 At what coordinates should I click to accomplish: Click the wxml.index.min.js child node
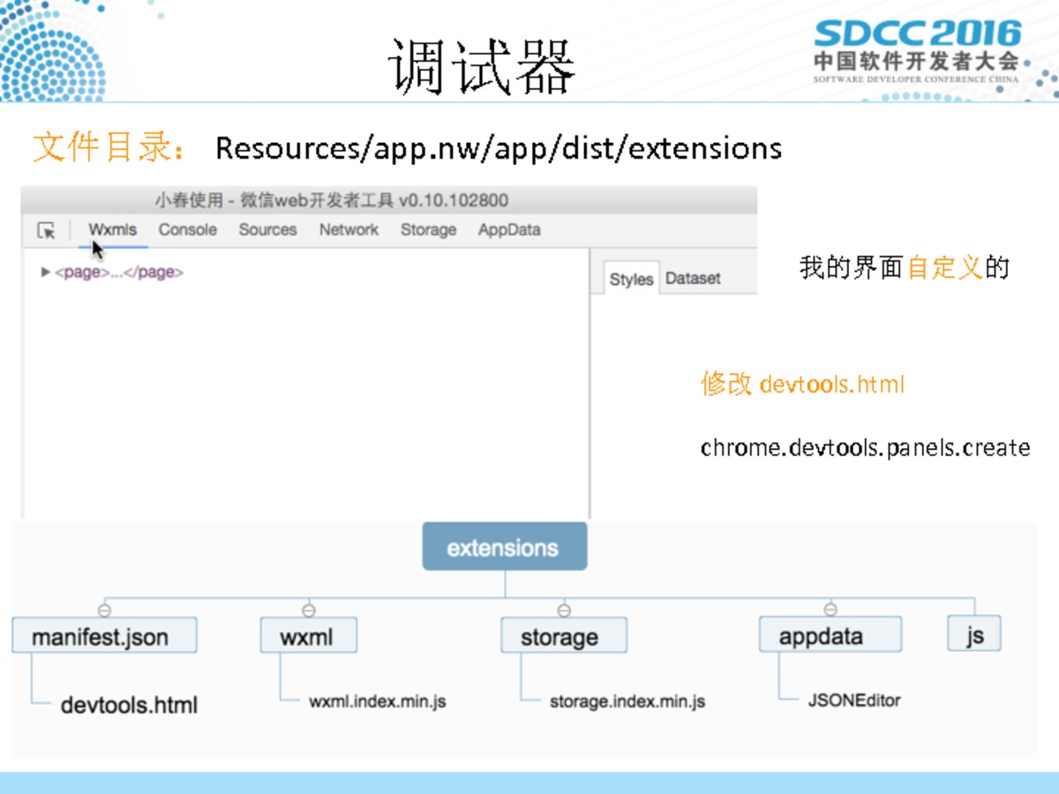(x=378, y=702)
